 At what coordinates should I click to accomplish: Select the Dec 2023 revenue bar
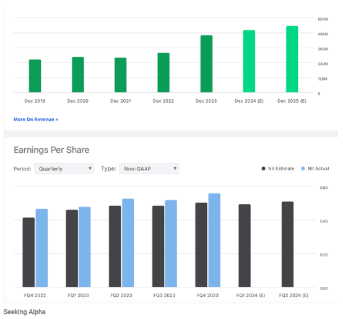tap(207, 64)
